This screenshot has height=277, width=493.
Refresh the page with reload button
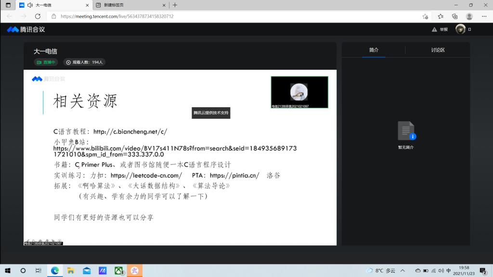tap(37, 16)
